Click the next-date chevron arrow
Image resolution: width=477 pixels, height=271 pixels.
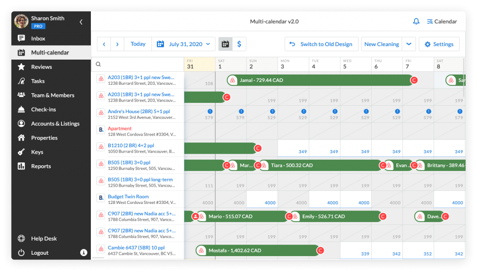click(x=116, y=44)
